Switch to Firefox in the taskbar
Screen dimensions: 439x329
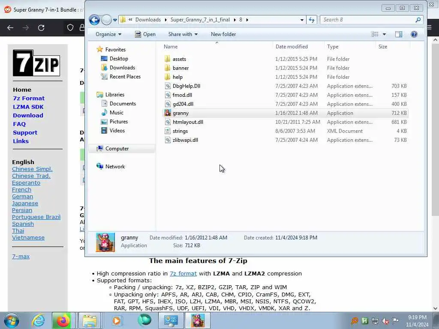point(63,320)
